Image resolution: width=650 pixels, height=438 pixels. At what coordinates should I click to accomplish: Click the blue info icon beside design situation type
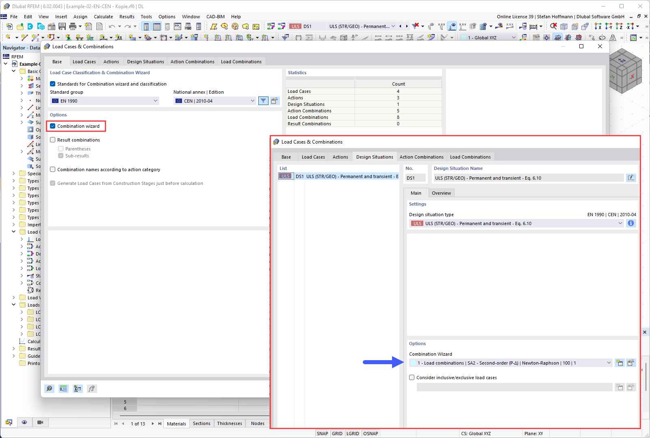[630, 223]
